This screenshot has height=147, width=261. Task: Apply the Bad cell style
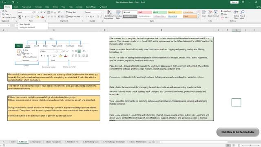coord(145,12)
